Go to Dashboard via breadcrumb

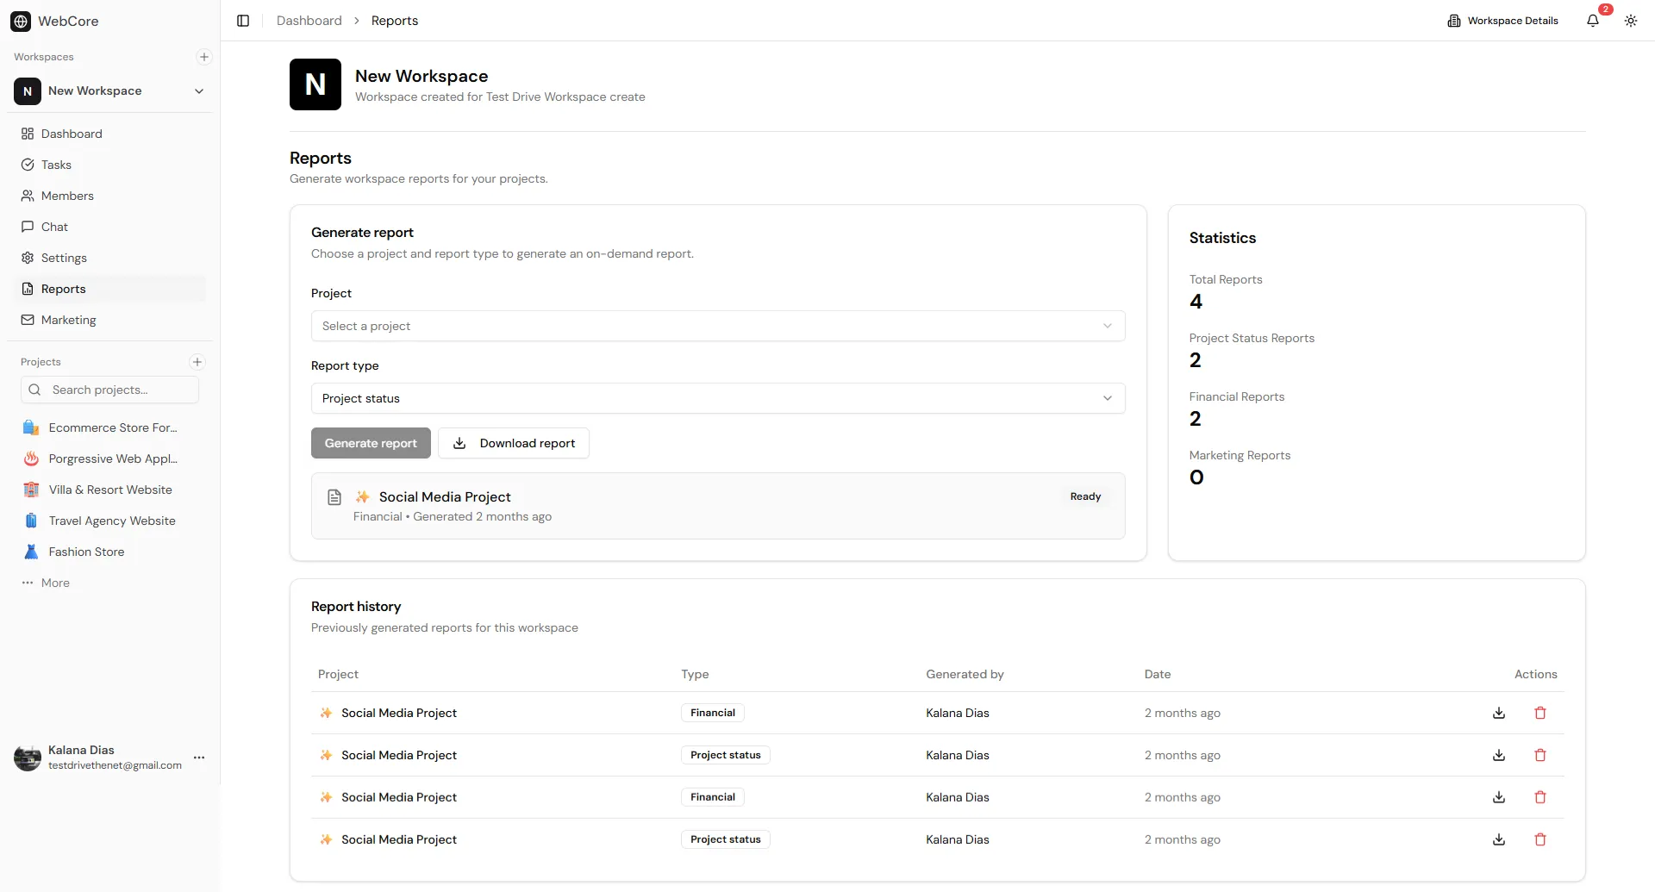309,20
